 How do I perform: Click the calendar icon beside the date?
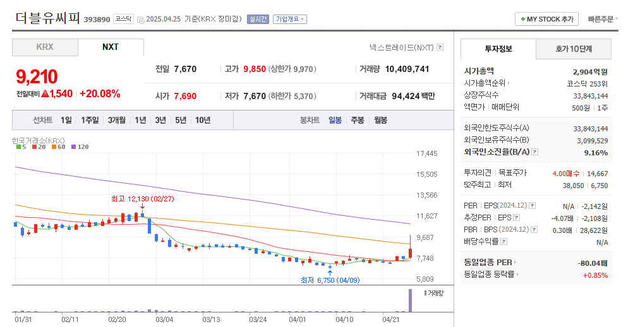point(140,20)
